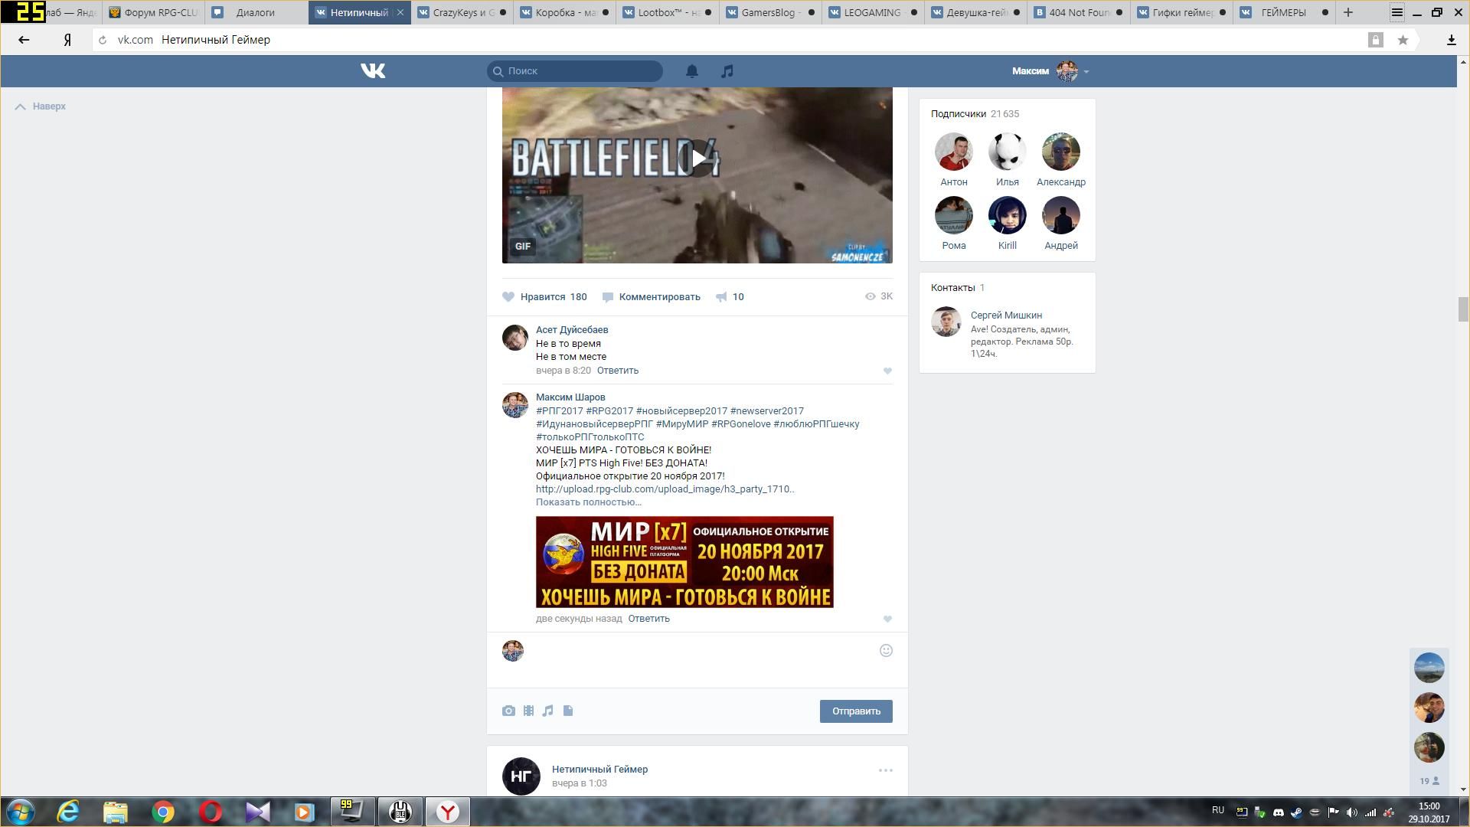
Task: Open the post's three-dot options menu
Action: tap(885, 770)
